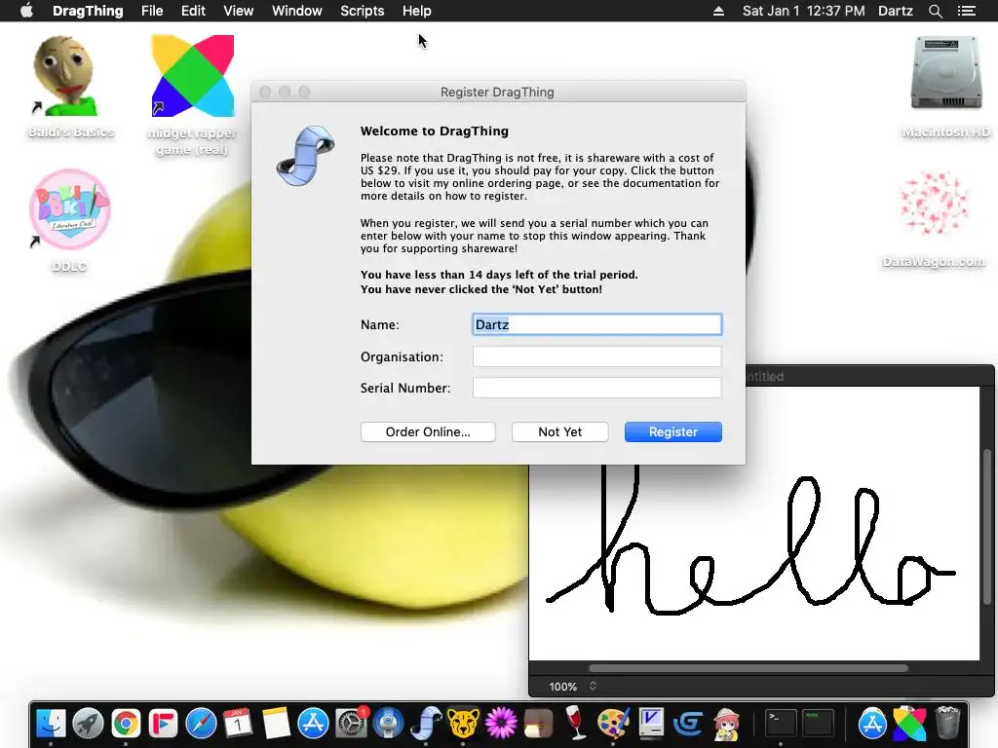Screen dimensions: 998x748
Task: Open the blue webcam-style app in Dock
Action: (388, 724)
